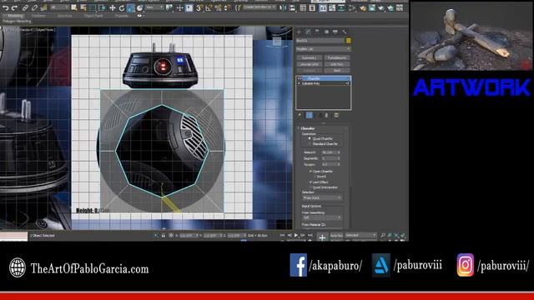
Task: Click the Edit Poly modifier button
Action: [337, 64]
